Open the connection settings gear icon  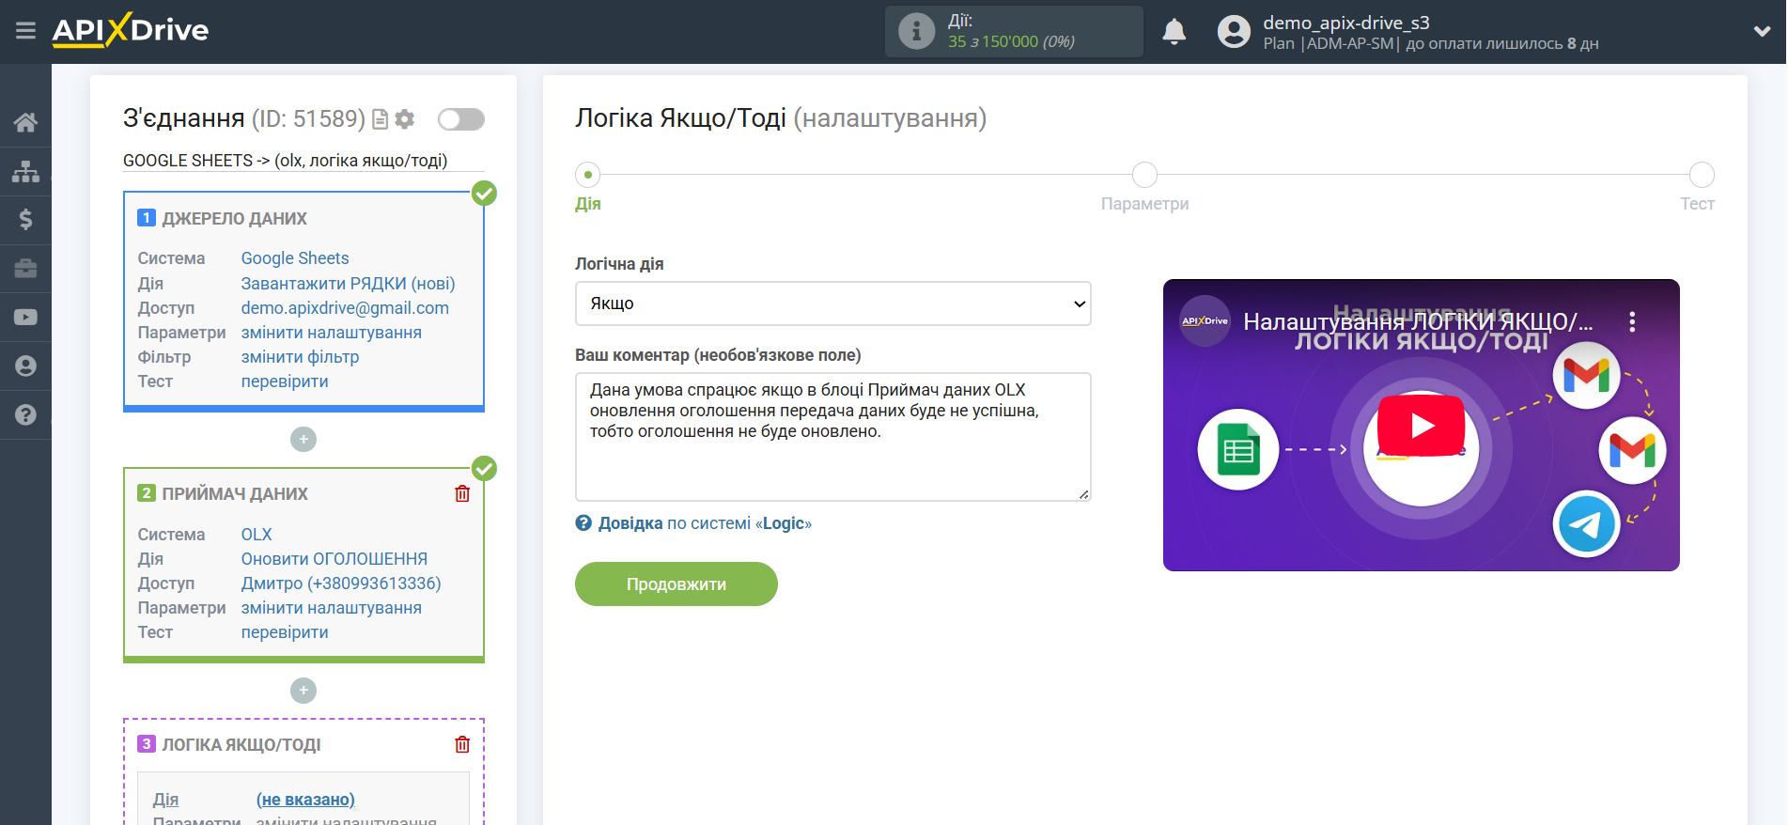405,119
